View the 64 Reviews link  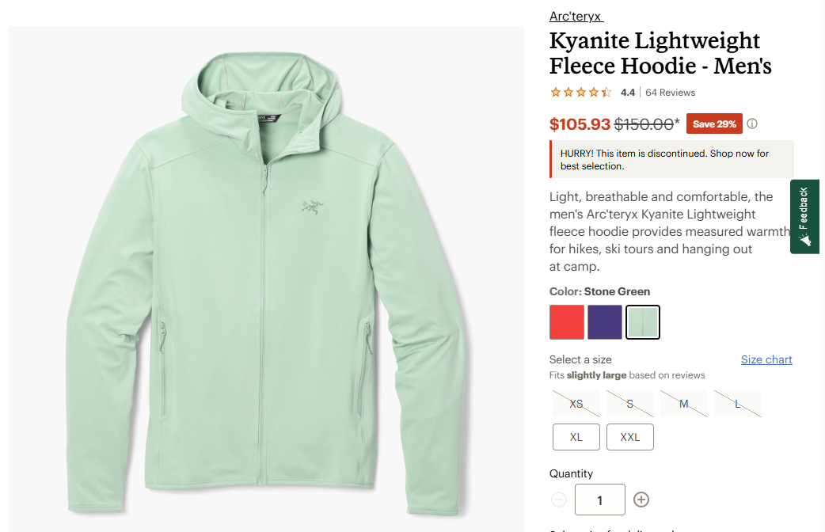pyautogui.click(x=670, y=93)
